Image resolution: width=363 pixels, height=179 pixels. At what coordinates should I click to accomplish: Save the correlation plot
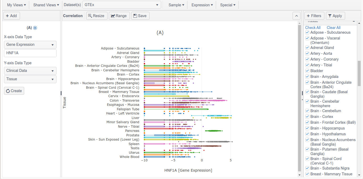click(x=140, y=16)
